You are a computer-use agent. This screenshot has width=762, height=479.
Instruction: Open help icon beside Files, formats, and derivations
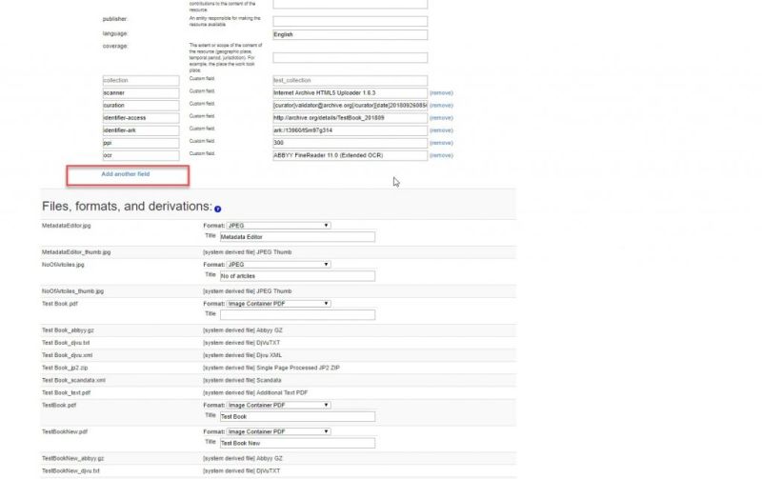coord(218,209)
